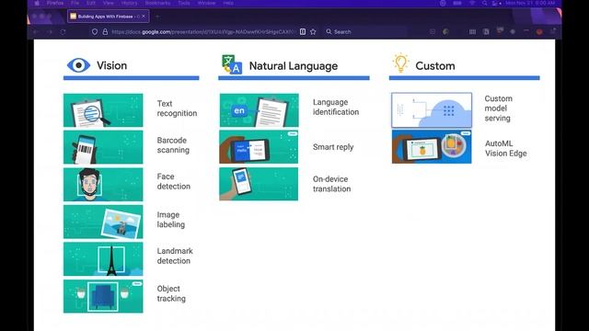Open the Barcode scanning thumbnail
Image resolution: width=589 pixels, height=331 pixels.
tap(103, 147)
